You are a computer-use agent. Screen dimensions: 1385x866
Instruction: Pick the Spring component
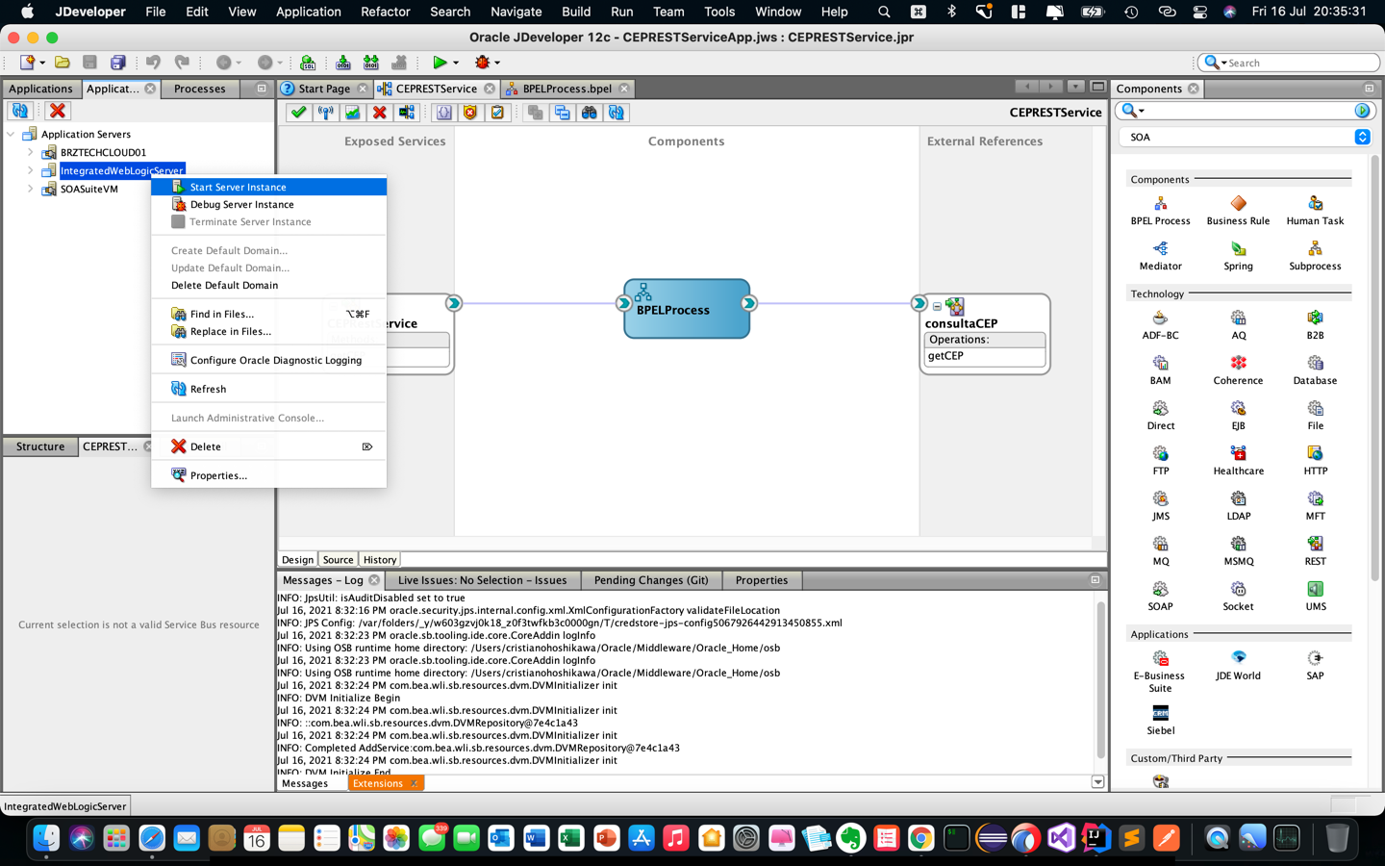(1238, 248)
